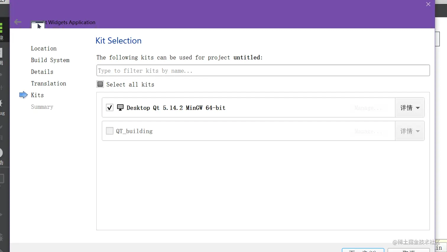
Task: Expand 详情 dropdown for QT_building kit
Action: [410, 131]
